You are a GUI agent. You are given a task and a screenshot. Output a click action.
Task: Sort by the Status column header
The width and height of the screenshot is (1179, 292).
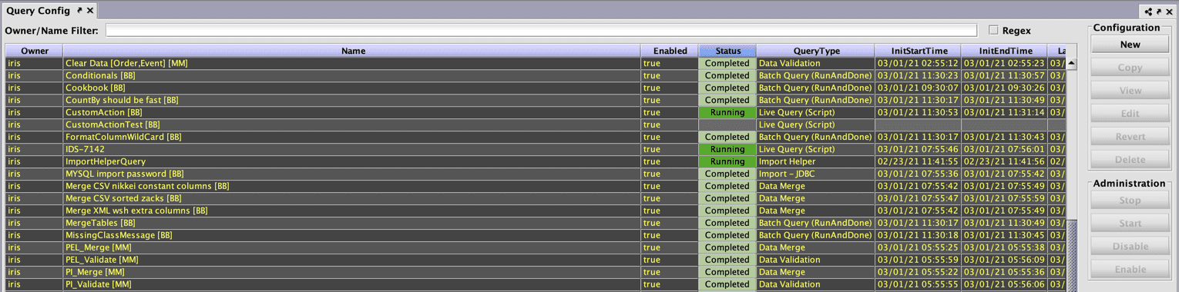tap(727, 51)
